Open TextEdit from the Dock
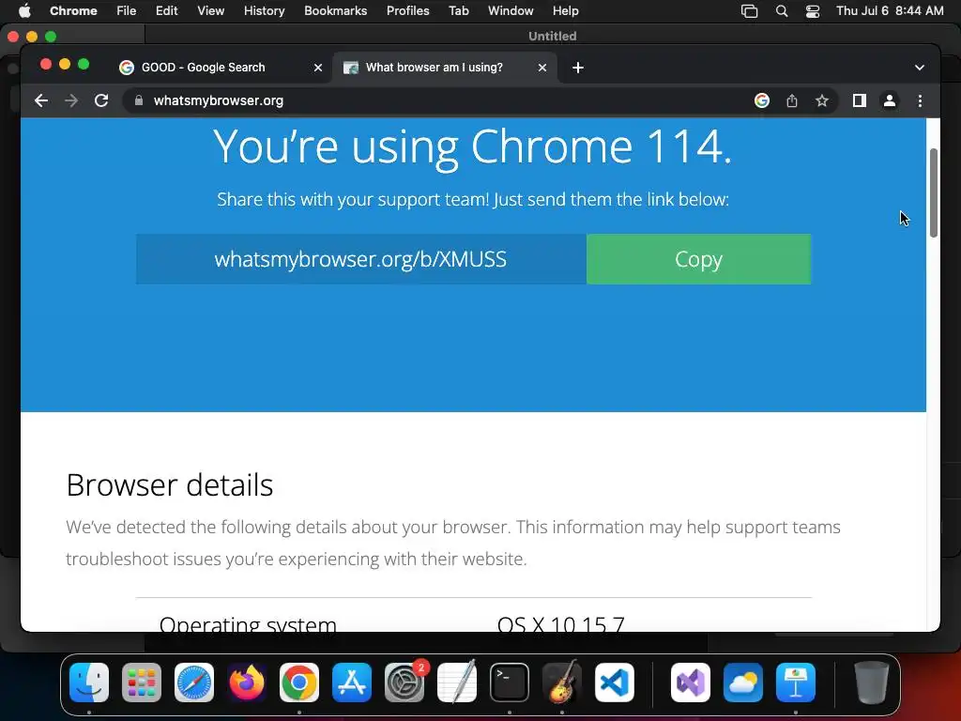The width and height of the screenshot is (961, 721). click(x=457, y=683)
